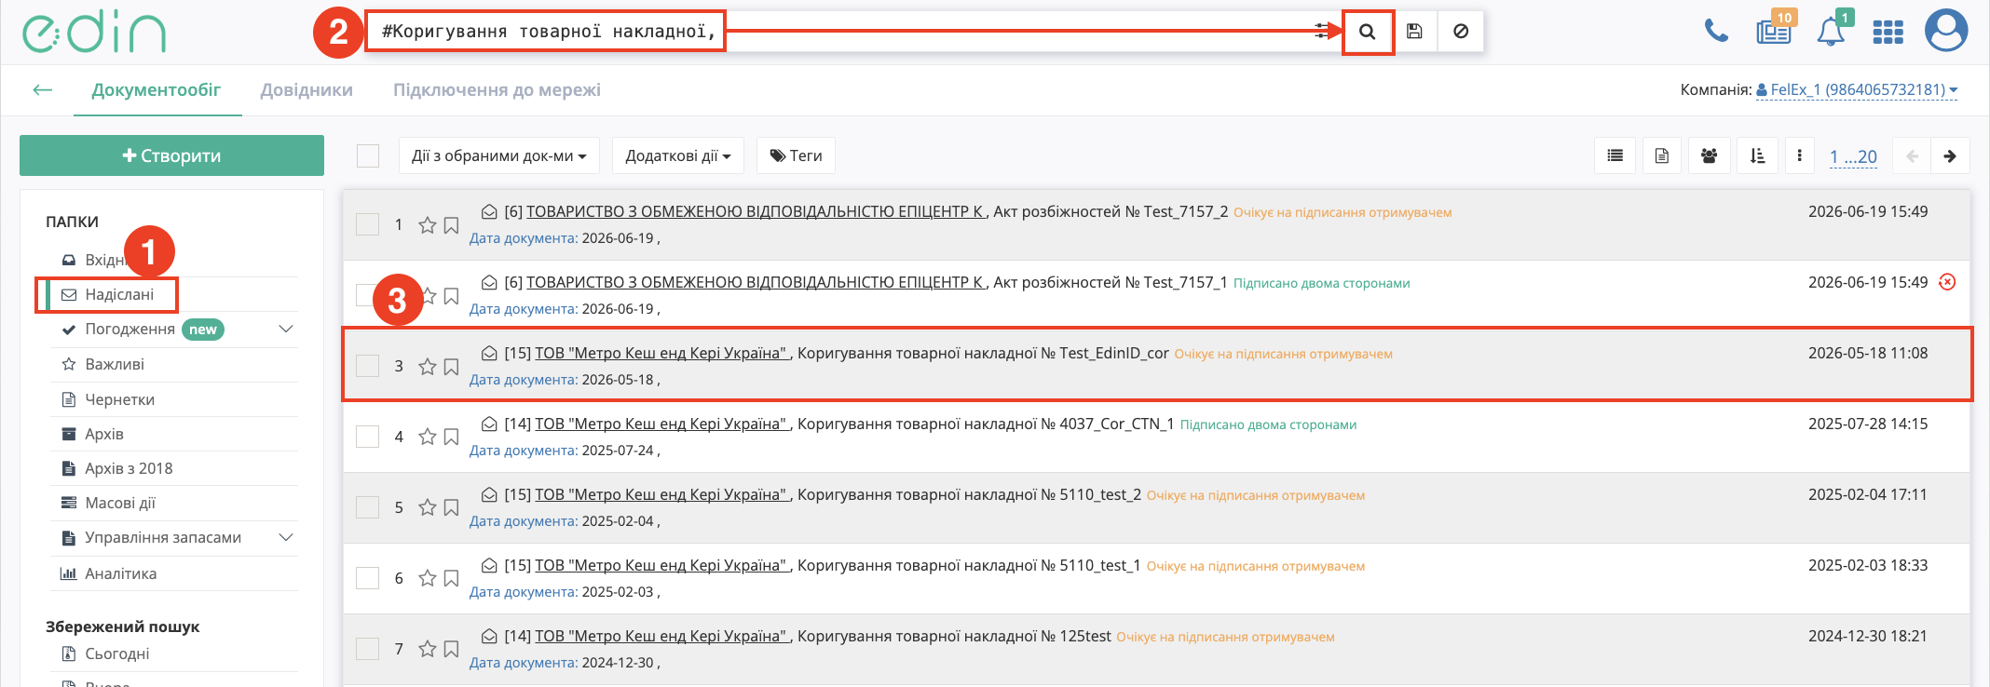Screen dimensions: 1990x687
Task: Go to the next page arrow
Action: pos(1950,156)
